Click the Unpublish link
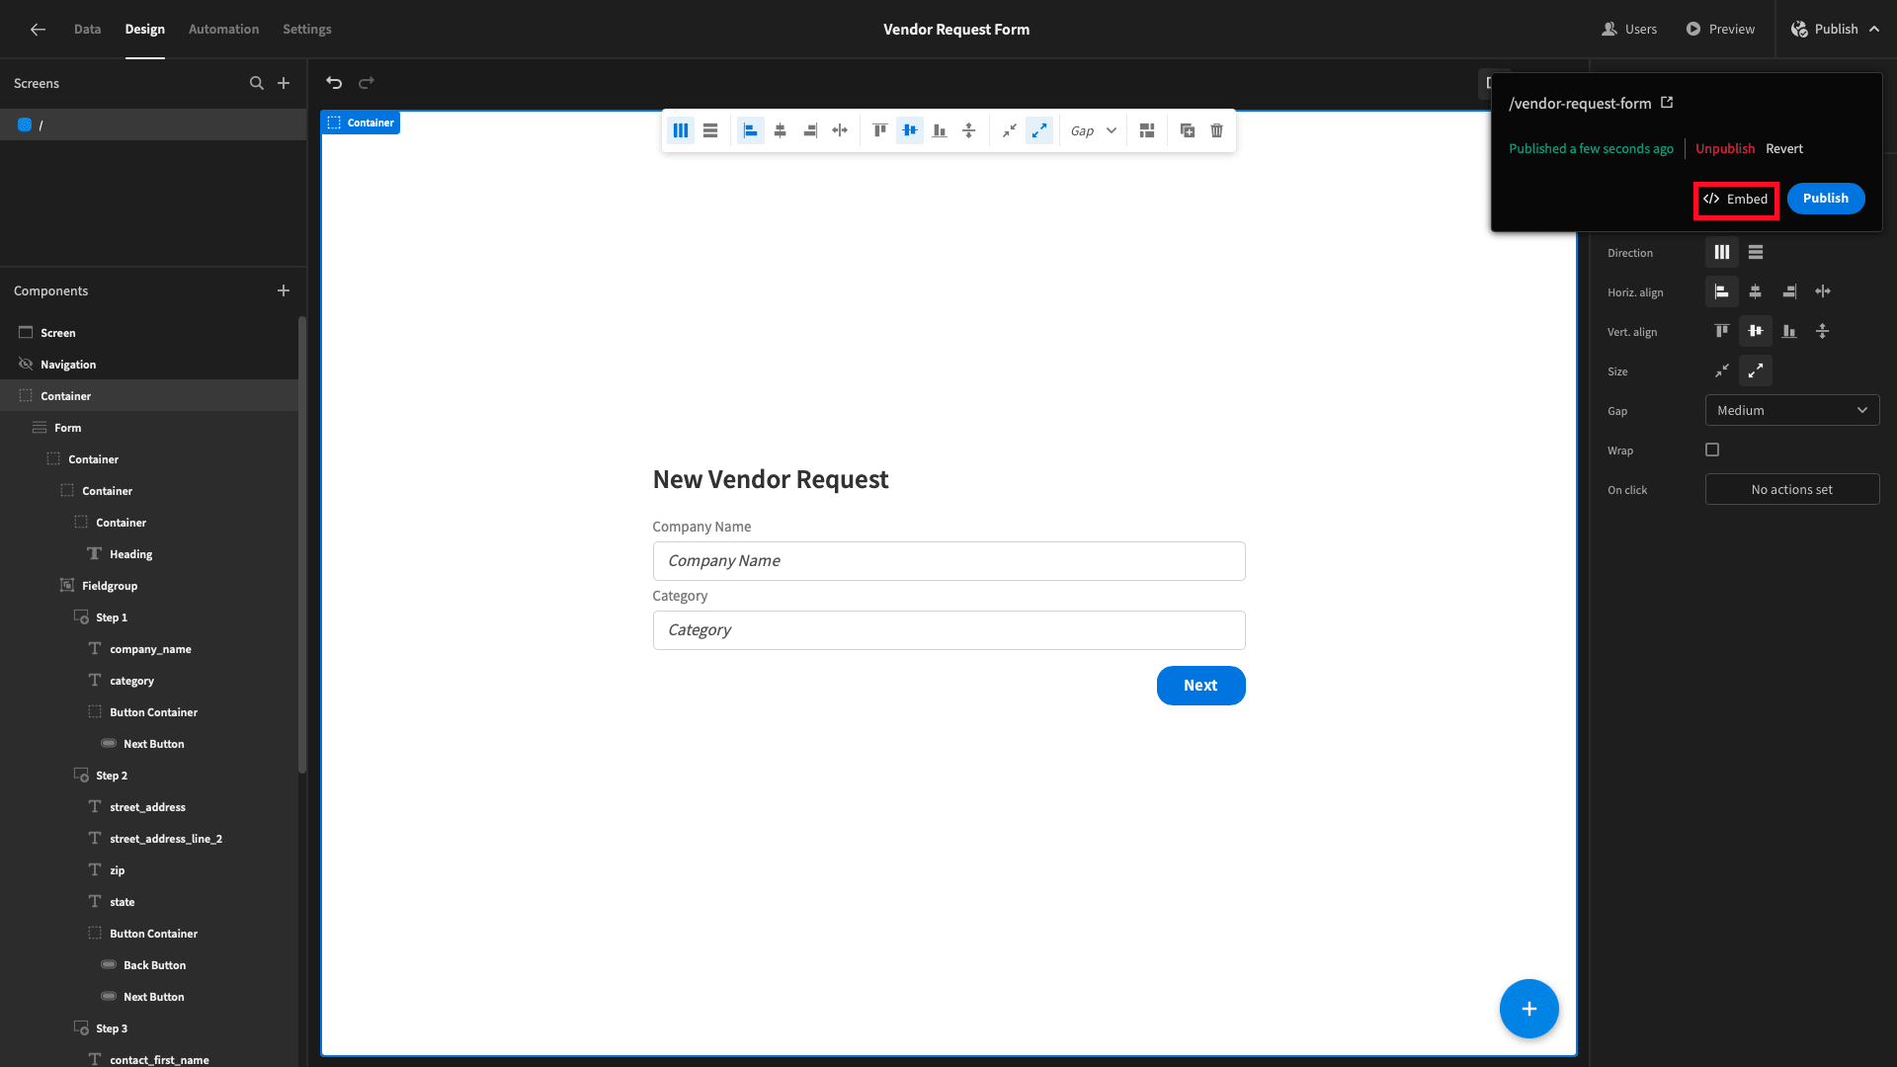 pyautogui.click(x=1725, y=147)
